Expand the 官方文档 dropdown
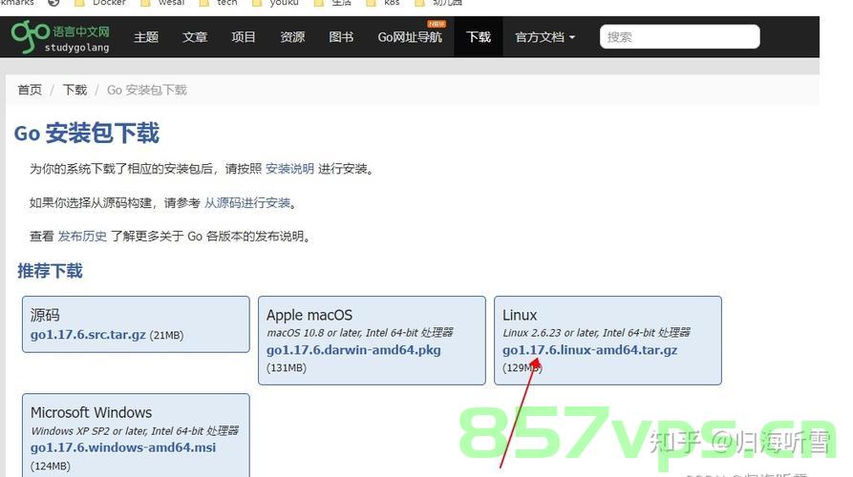 545,37
